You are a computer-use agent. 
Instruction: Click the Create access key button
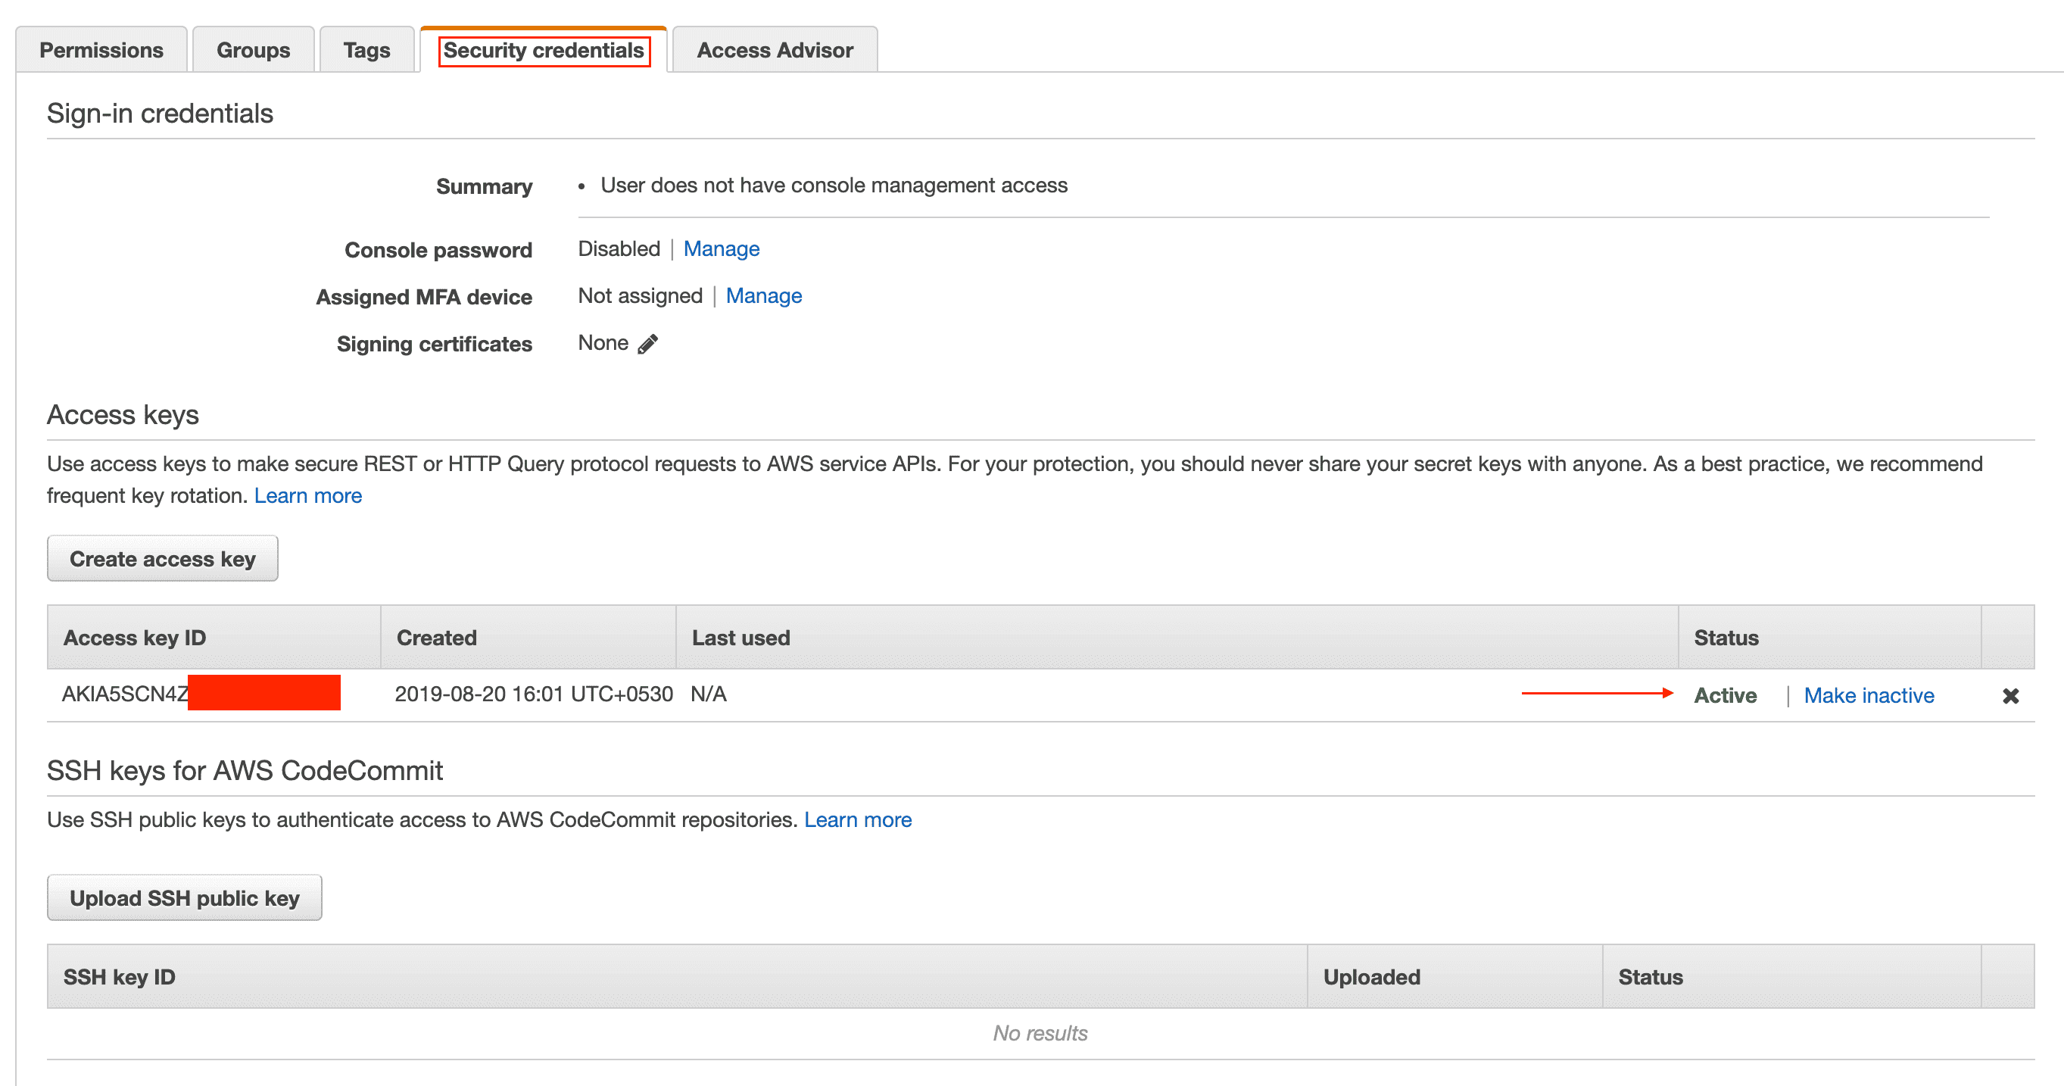163,559
